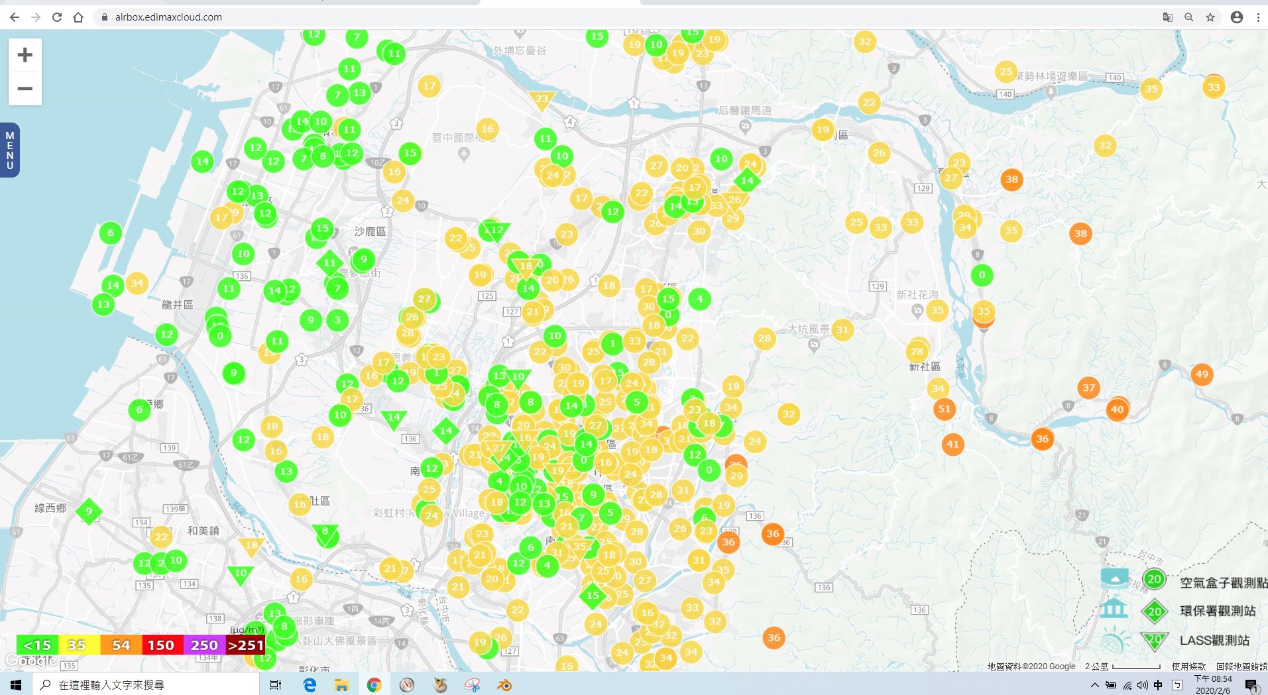The width and height of the screenshot is (1268, 695).
Task: Click the Google logo on the map
Action: pyautogui.click(x=30, y=661)
